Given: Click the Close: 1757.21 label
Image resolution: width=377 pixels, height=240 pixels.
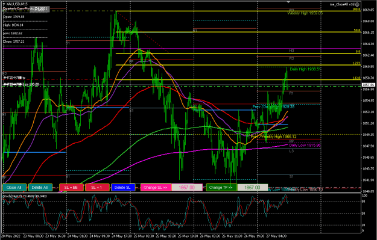Looking at the screenshot, I should [x=14, y=42].
